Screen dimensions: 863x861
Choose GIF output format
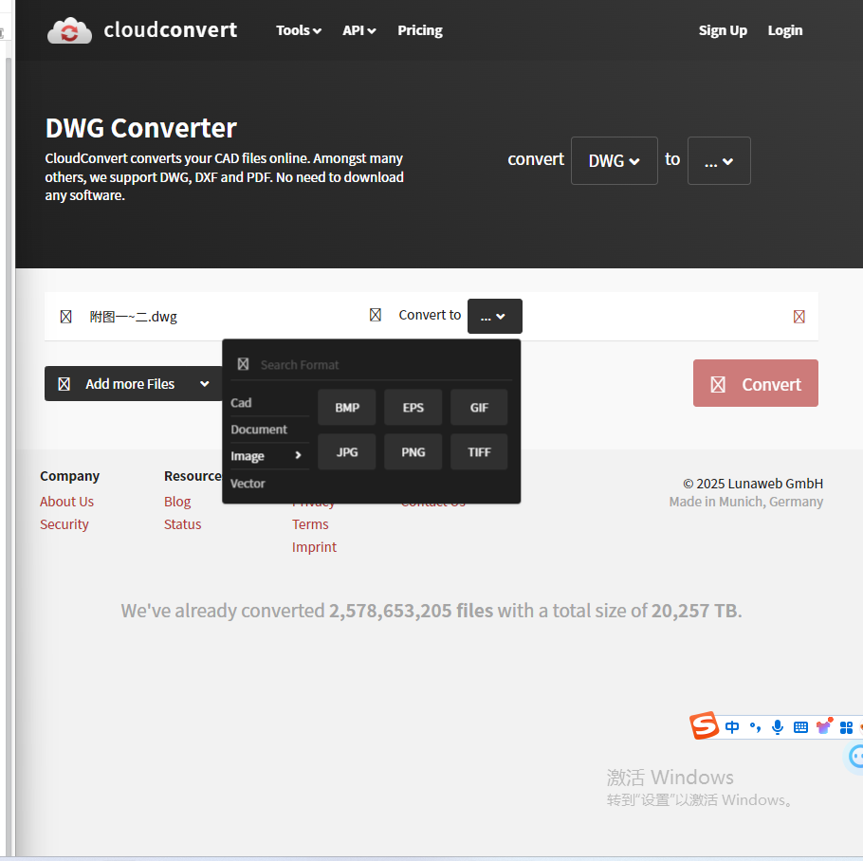(x=479, y=408)
